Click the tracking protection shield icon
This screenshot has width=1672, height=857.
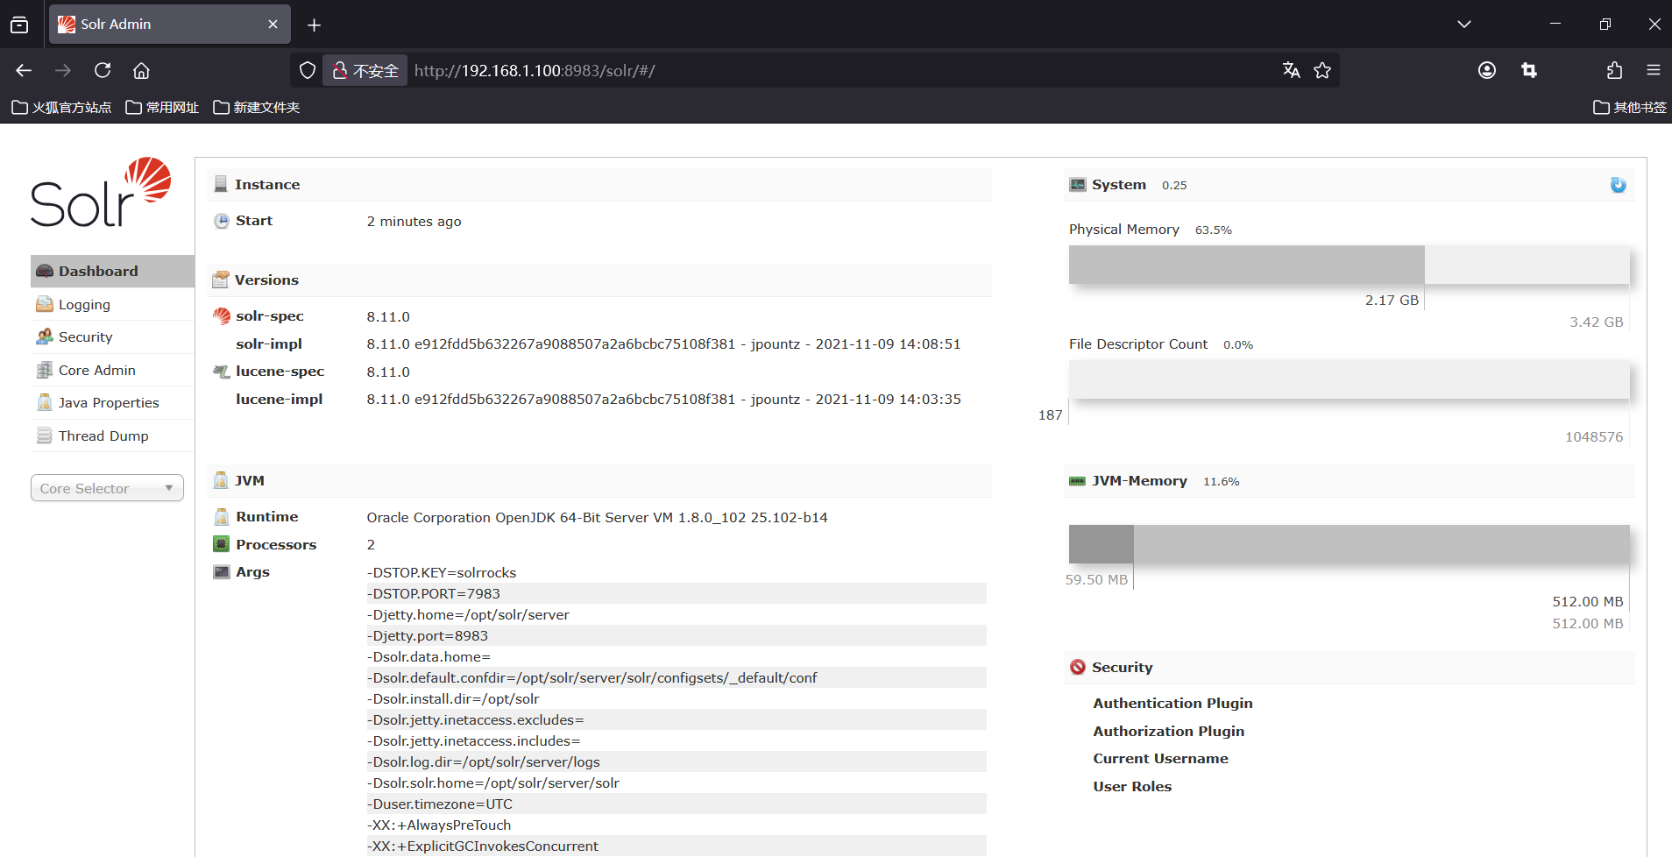(x=308, y=71)
